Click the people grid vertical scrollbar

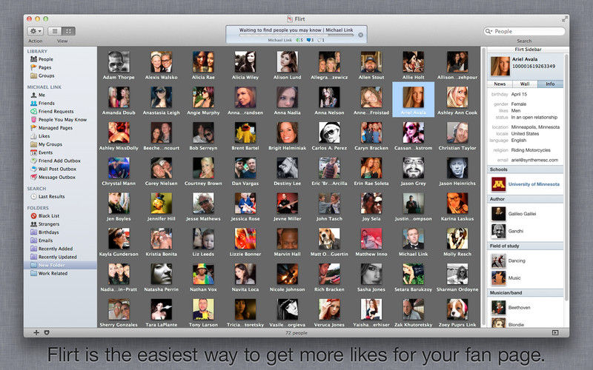tap(483, 187)
